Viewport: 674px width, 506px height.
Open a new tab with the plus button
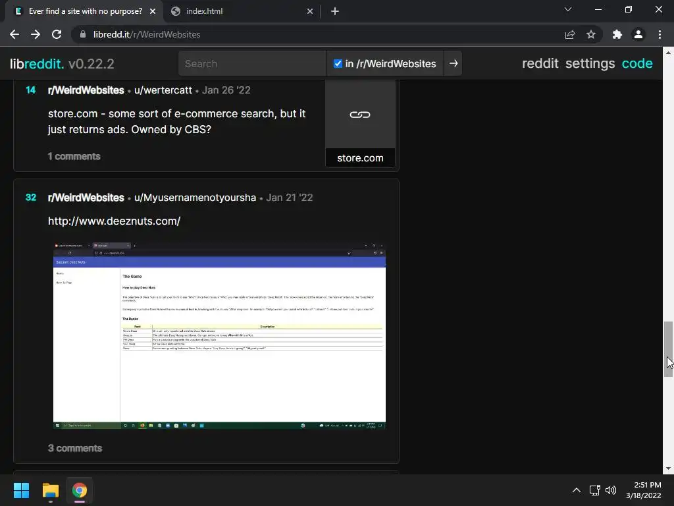(x=335, y=11)
